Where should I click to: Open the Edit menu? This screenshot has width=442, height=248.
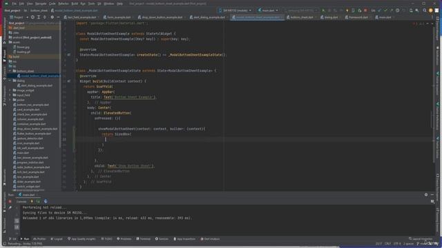pos(21,3)
